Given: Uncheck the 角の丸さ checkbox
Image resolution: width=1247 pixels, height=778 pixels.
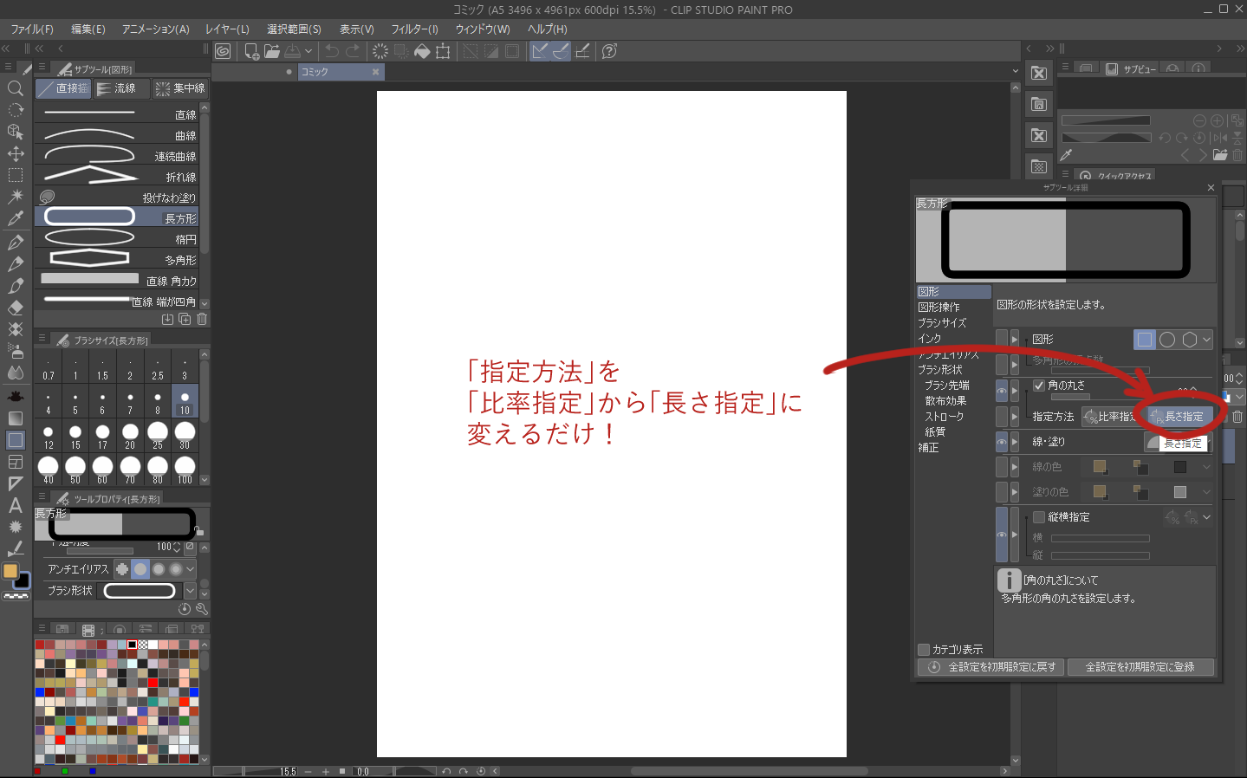Looking at the screenshot, I should 1039,386.
